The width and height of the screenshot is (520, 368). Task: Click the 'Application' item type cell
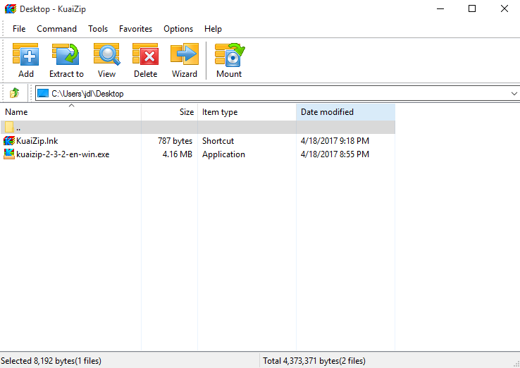pyautogui.click(x=223, y=154)
